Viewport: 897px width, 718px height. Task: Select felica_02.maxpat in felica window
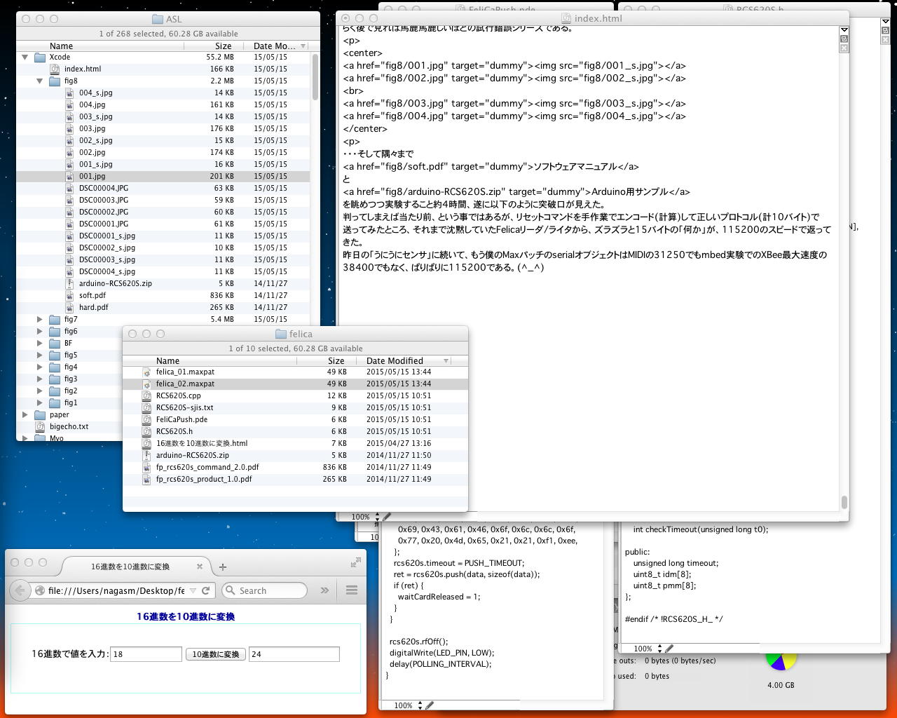295,384
